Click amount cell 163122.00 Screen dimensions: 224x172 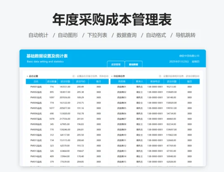point(65,103)
